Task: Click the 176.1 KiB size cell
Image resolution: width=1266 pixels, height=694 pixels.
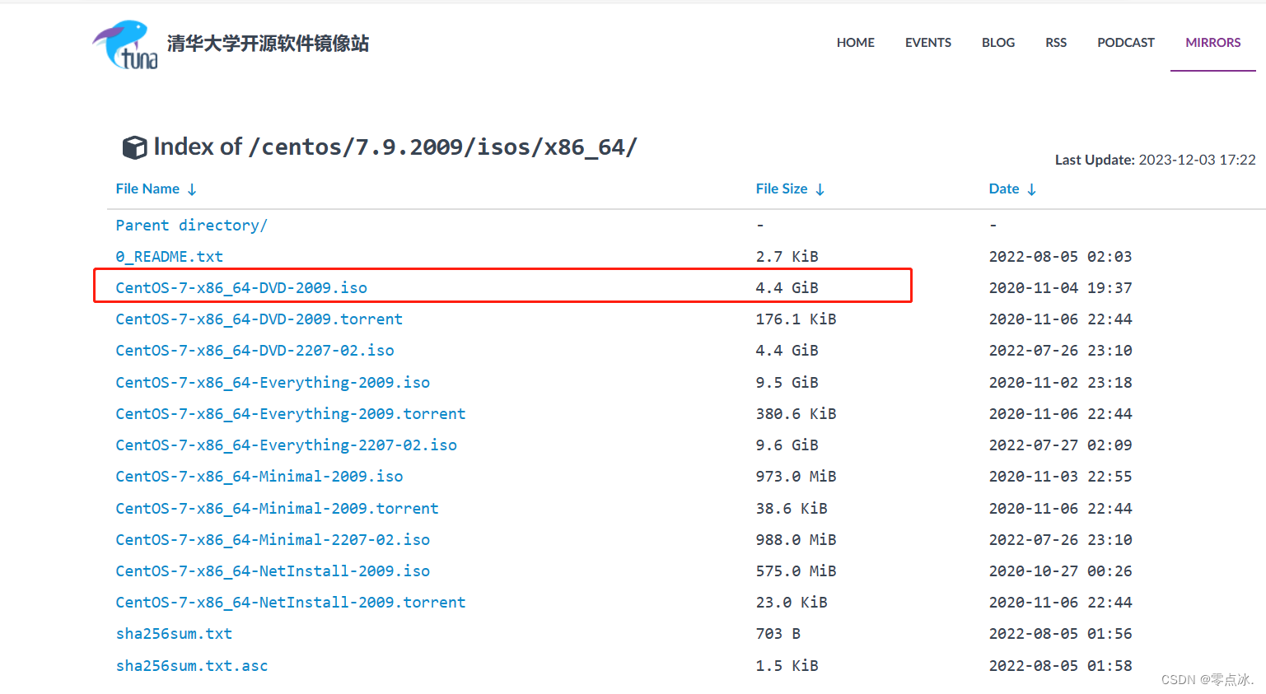Action: coord(796,319)
